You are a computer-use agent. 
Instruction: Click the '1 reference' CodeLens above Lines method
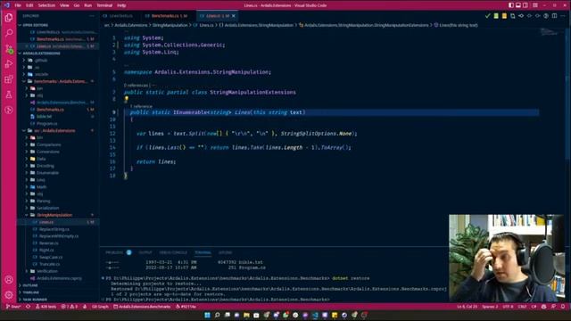[141, 106]
